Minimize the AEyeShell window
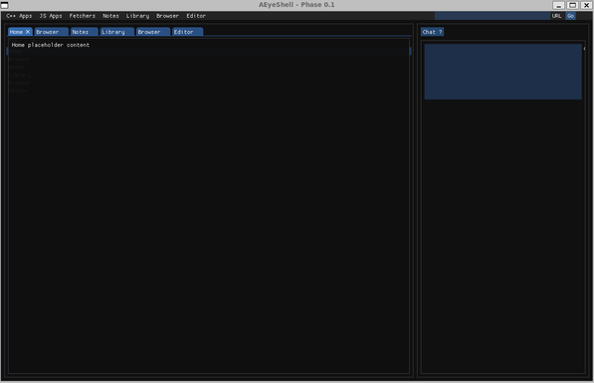The width and height of the screenshot is (594, 383). [x=558, y=5]
